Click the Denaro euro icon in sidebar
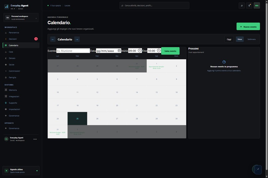 6,58
